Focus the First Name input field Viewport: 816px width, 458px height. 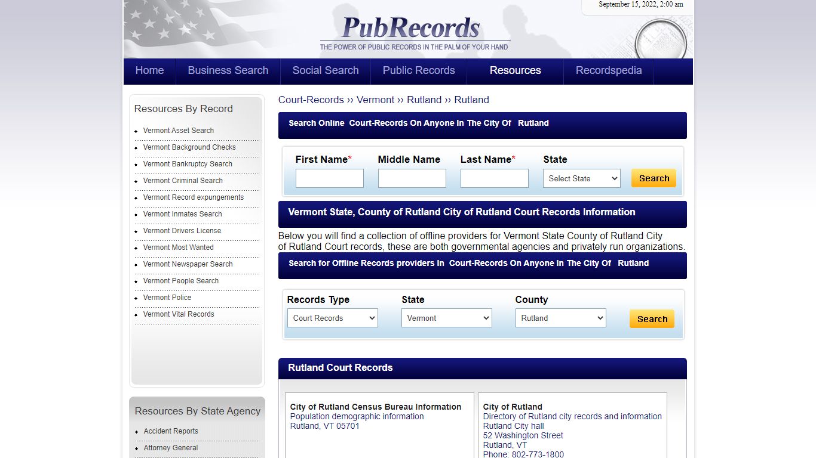(330, 178)
